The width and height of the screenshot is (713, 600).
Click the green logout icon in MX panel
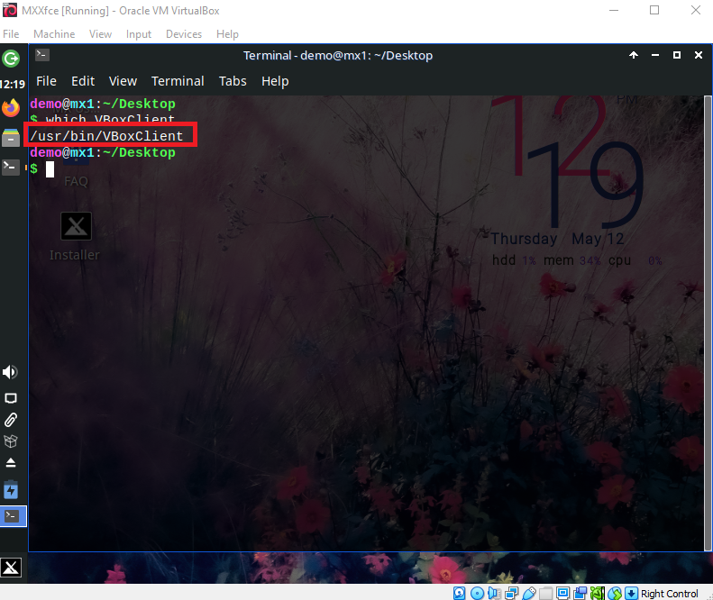coord(11,59)
